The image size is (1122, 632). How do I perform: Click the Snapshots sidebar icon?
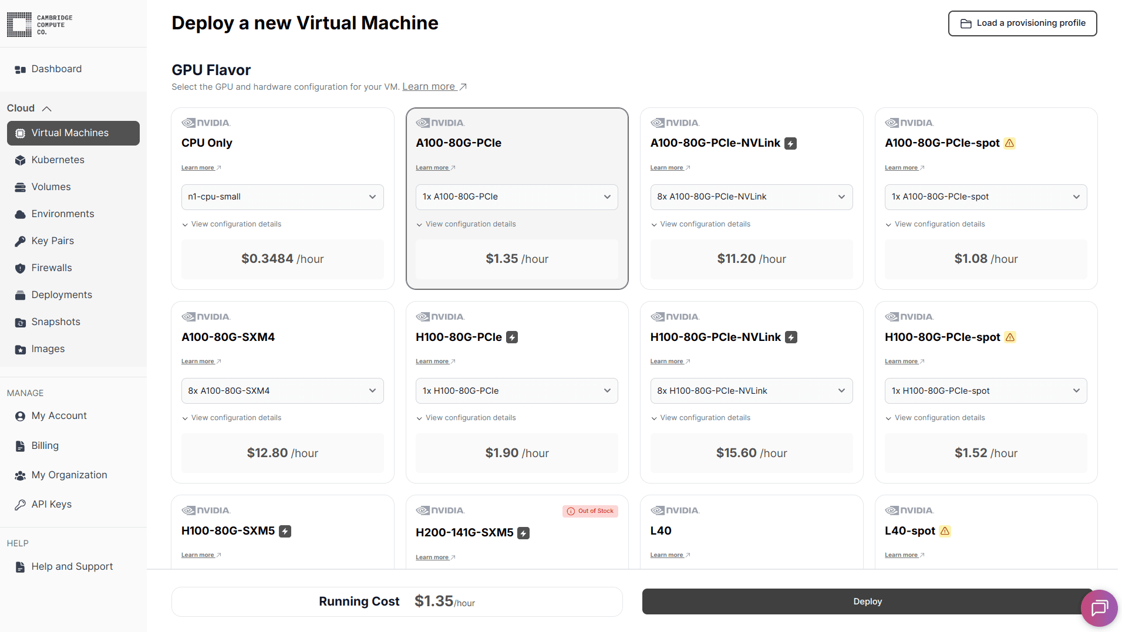pyautogui.click(x=19, y=322)
